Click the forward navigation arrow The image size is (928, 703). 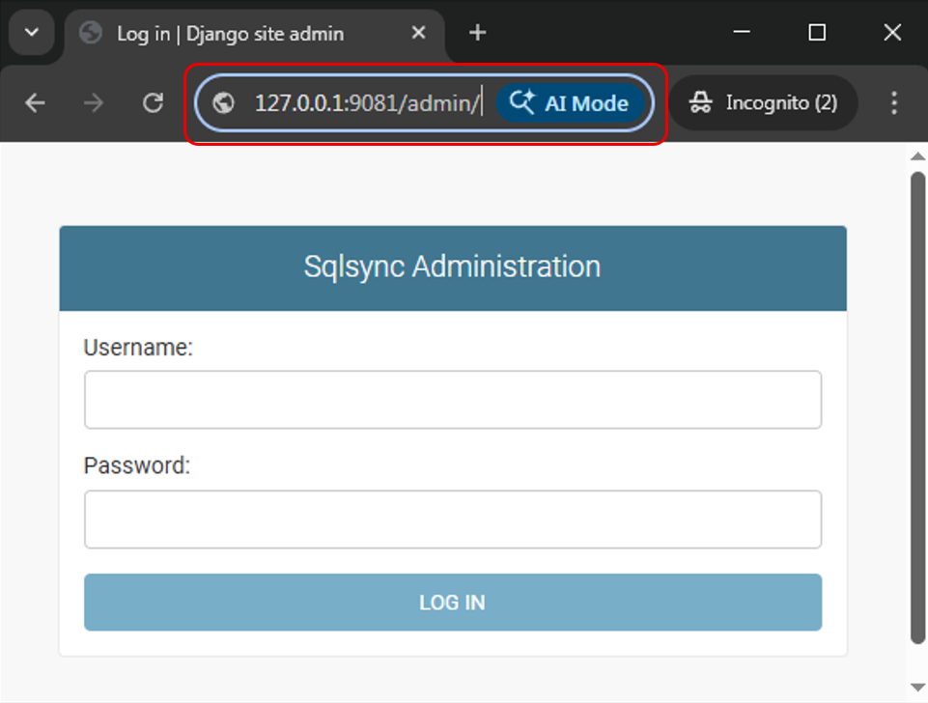(x=94, y=102)
